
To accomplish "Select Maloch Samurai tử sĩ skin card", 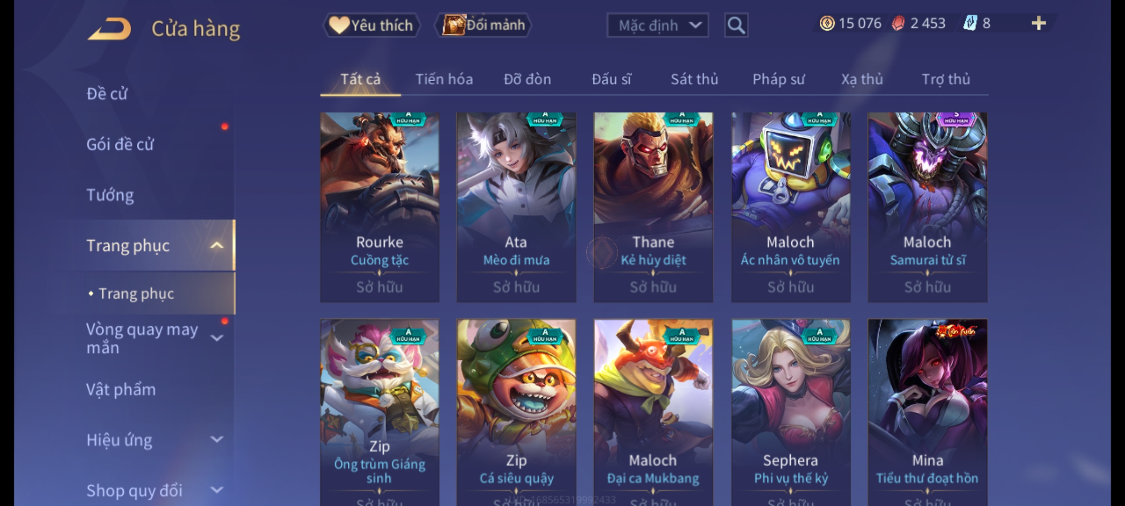I will coord(927,207).
